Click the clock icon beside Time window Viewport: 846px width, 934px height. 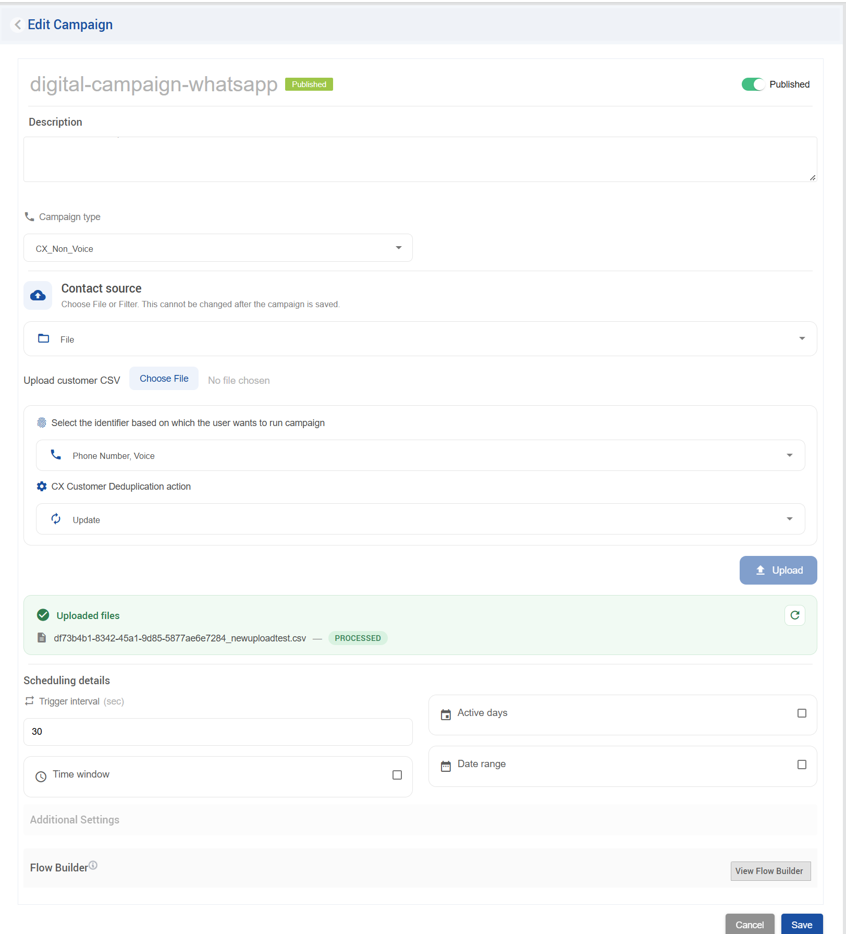(41, 777)
